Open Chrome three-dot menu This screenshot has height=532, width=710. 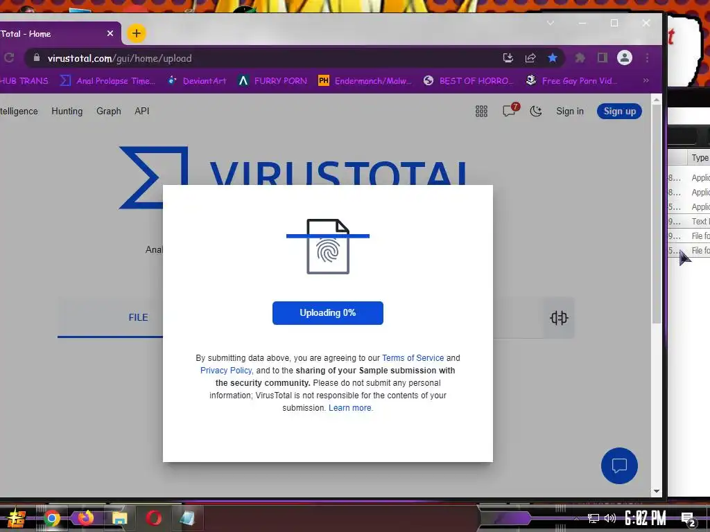pyautogui.click(x=648, y=58)
